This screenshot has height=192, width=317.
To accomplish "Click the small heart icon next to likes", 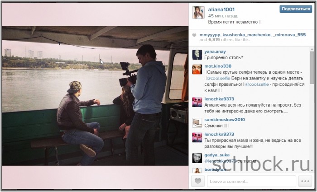I will 194,35.
